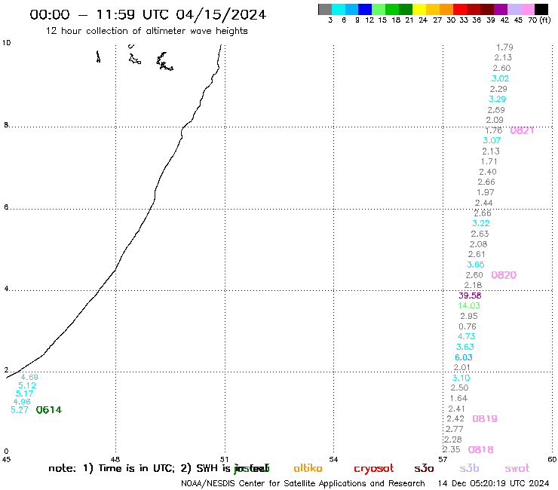Click the cyan 3.07 reading
Image resolution: width=558 pixels, height=490 pixels.
point(492,140)
